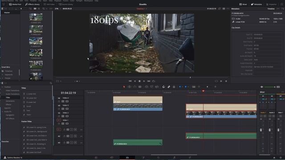285x160 pixels.
Task: Select the arrow Selection Mode tool
Action: pyautogui.click(x=124, y=87)
